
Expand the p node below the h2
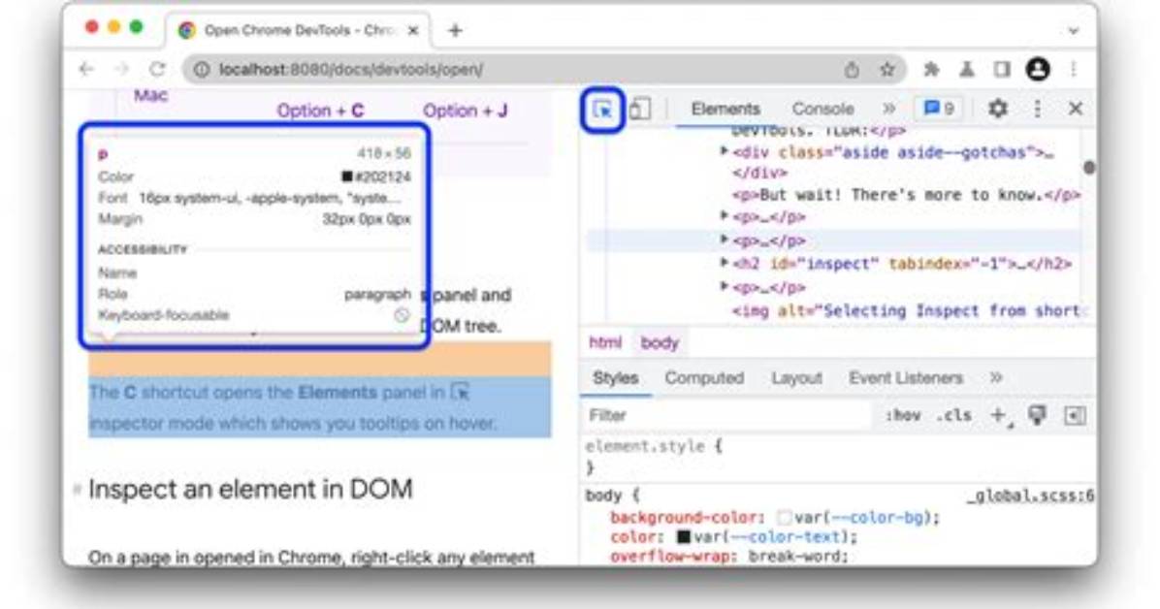[x=725, y=286]
